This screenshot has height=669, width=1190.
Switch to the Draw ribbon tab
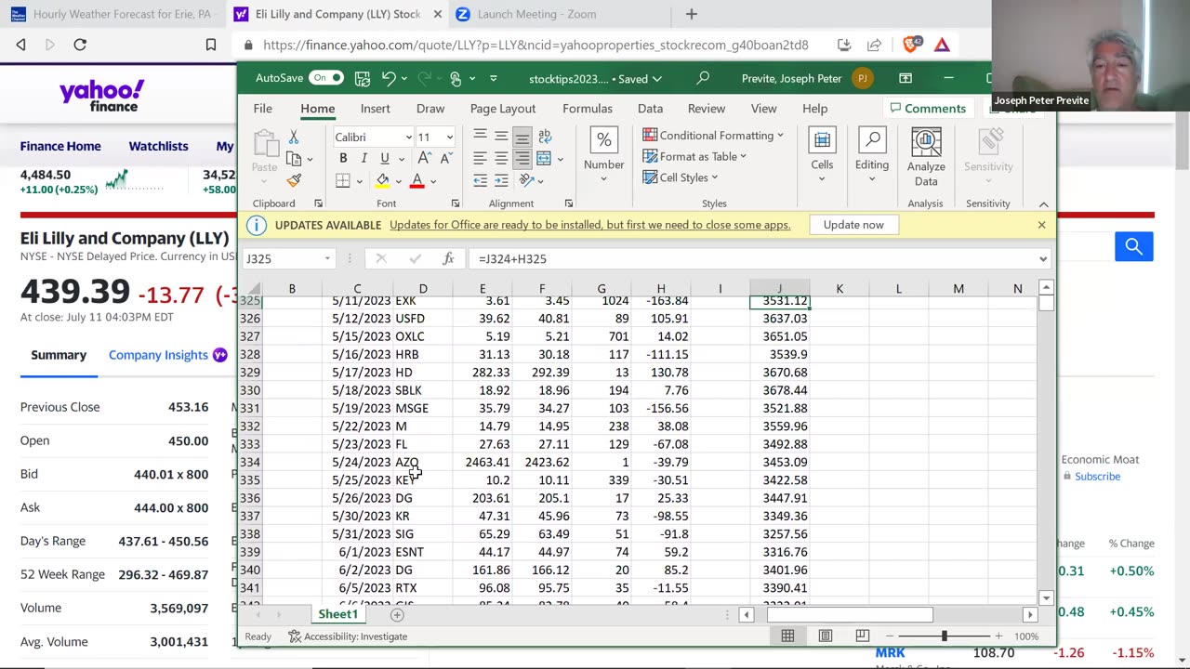430,109
